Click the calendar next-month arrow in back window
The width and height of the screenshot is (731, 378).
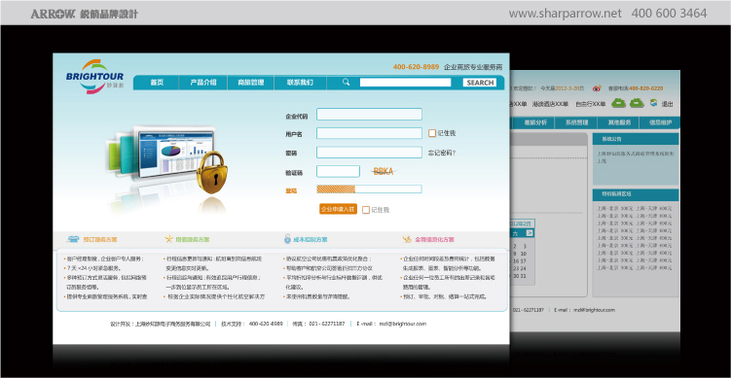(530, 233)
